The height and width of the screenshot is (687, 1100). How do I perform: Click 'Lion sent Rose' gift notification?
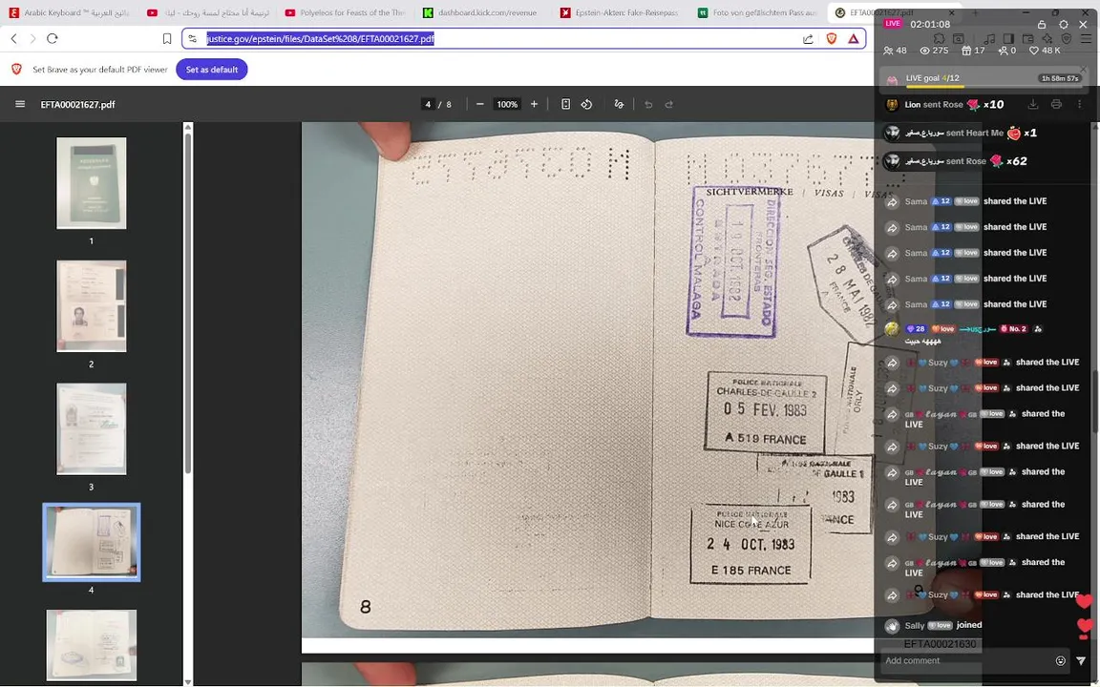[943, 104]
